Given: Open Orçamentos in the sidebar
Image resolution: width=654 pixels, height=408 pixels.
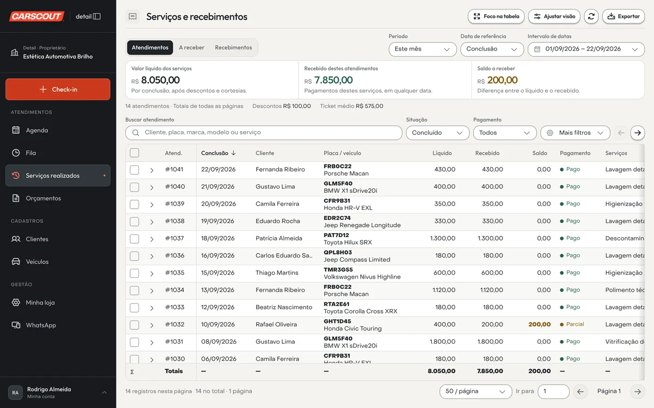Looking at the screenshot, I should point(58,199).
